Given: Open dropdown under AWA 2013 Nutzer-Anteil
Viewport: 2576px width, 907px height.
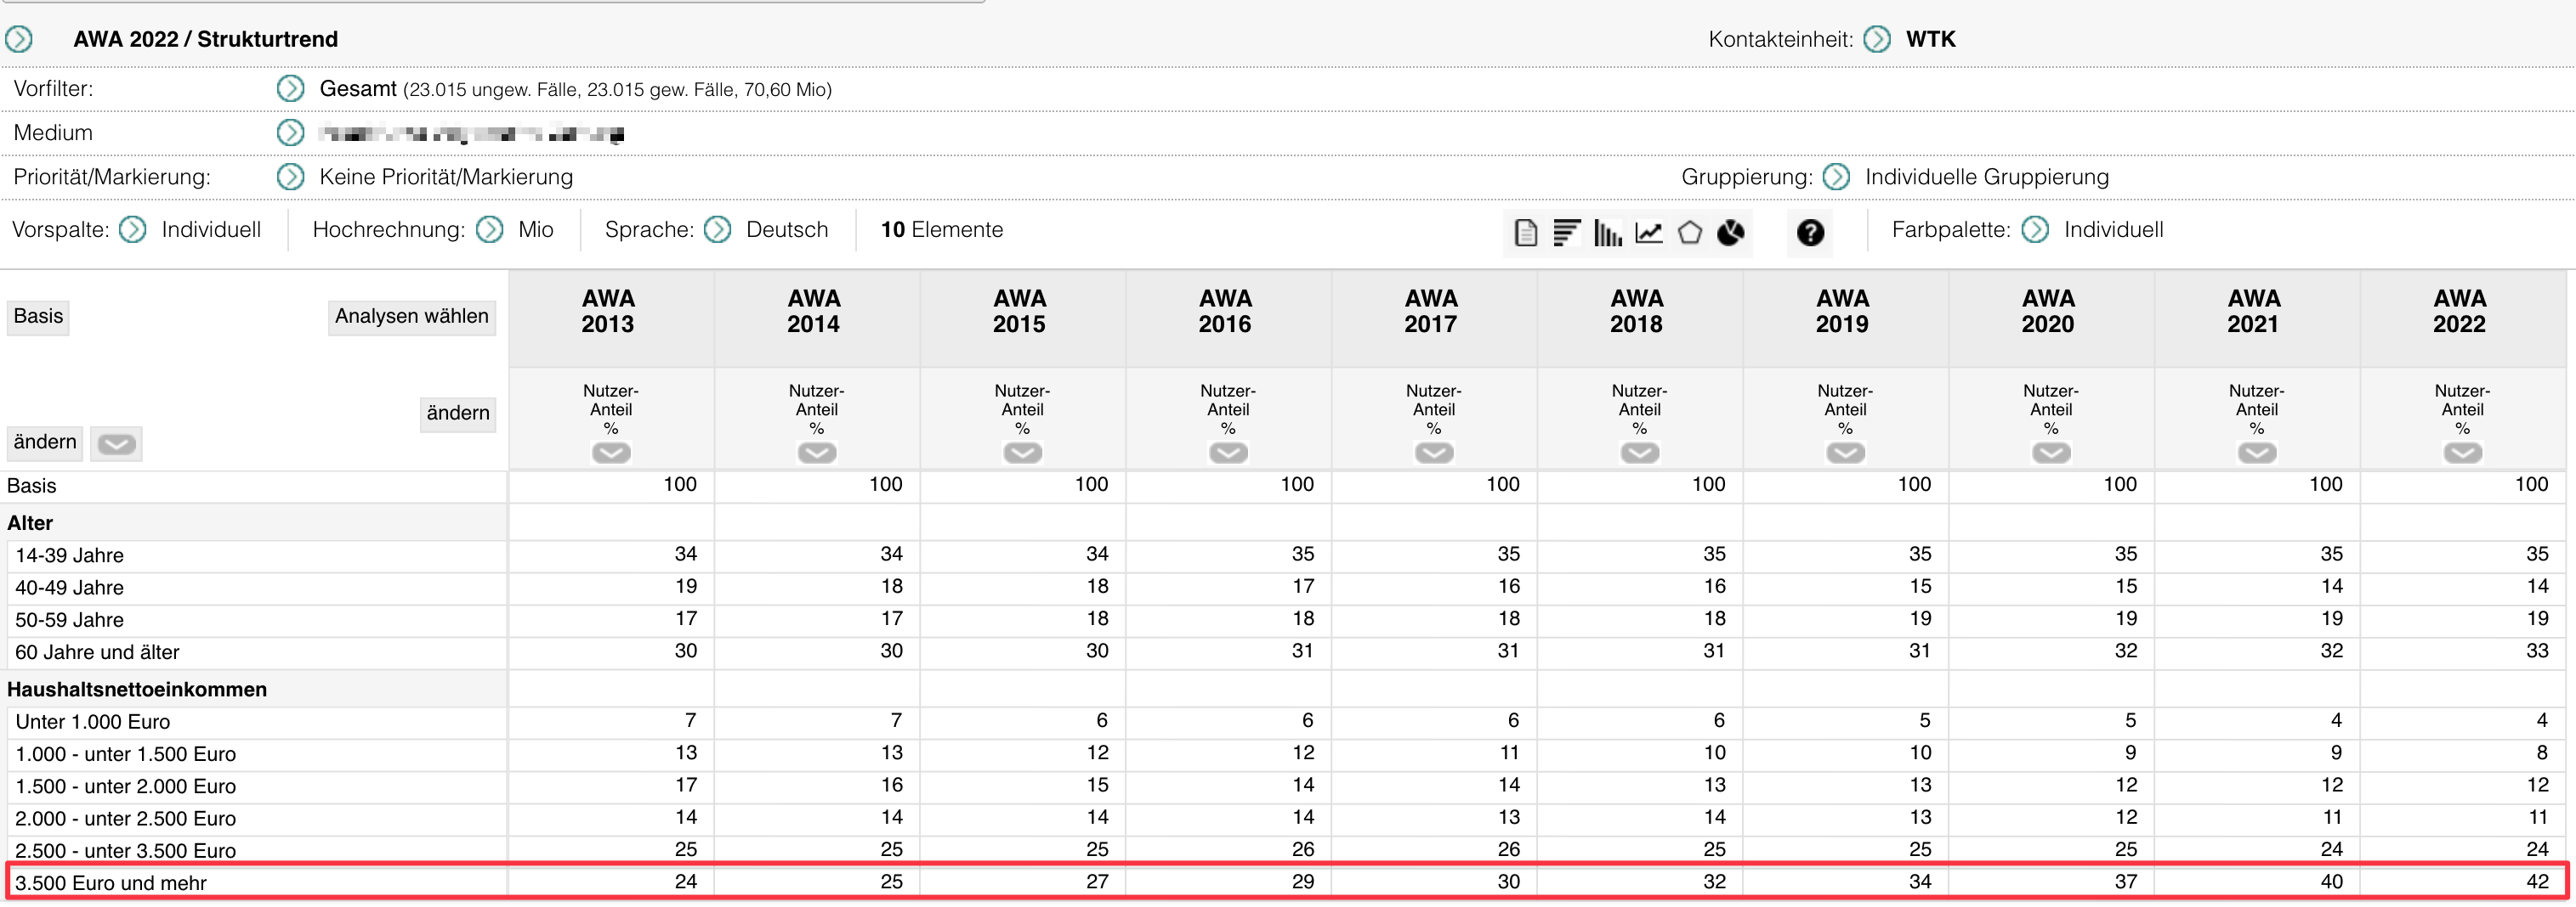Looking at the screenshot, I should pos(611,453).
